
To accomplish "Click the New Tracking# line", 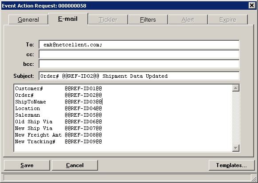I will pyautogui.click(x=59, y=141).
